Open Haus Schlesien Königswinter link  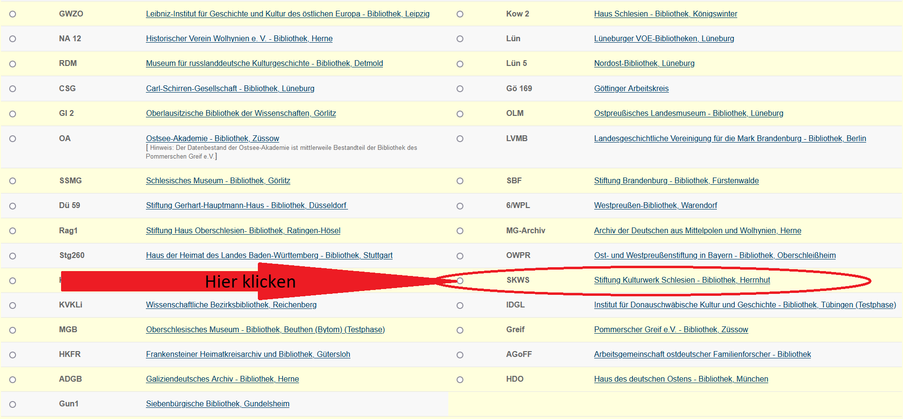pos(665,14)
